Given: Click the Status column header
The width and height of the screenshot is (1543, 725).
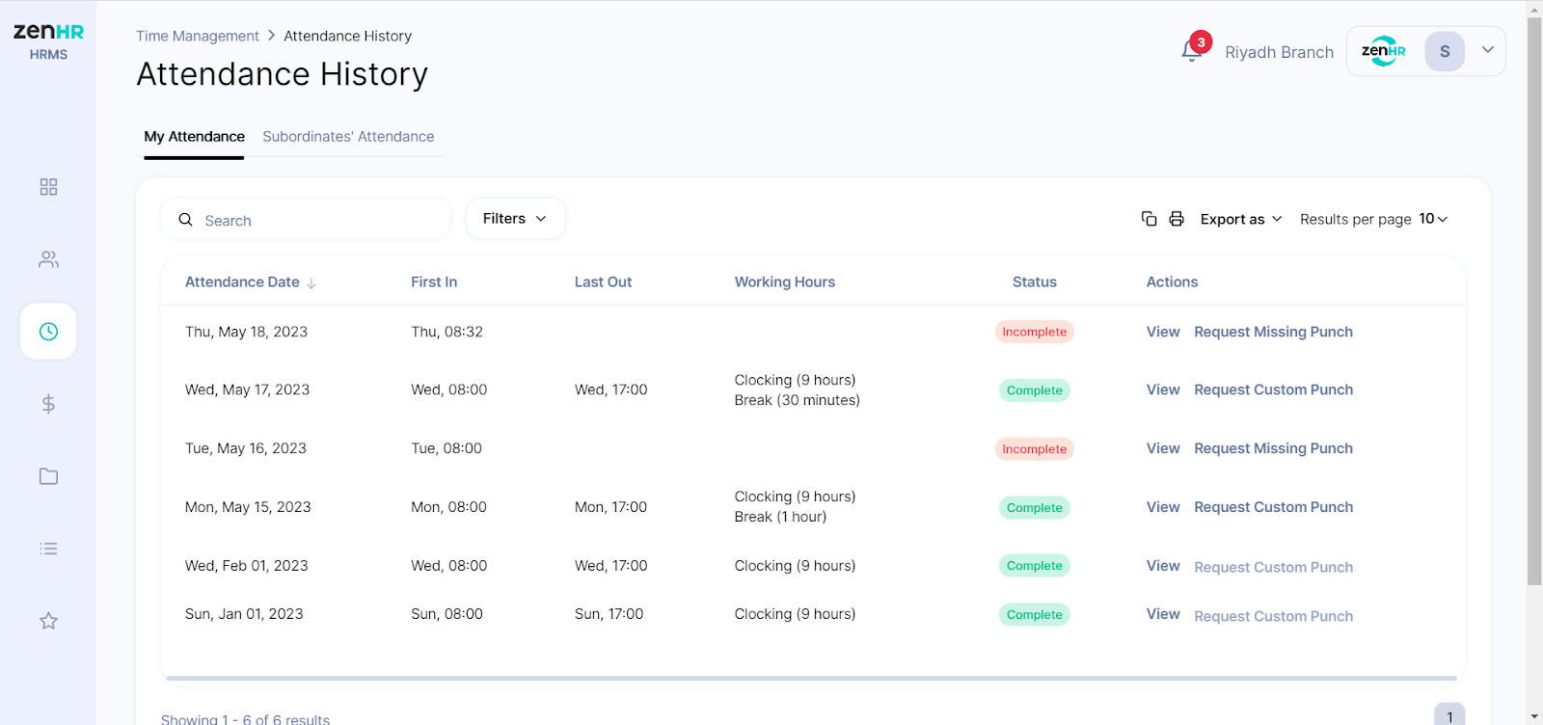Looking at the screenshot, I should pyautogui.click(x=1035, y=282).
